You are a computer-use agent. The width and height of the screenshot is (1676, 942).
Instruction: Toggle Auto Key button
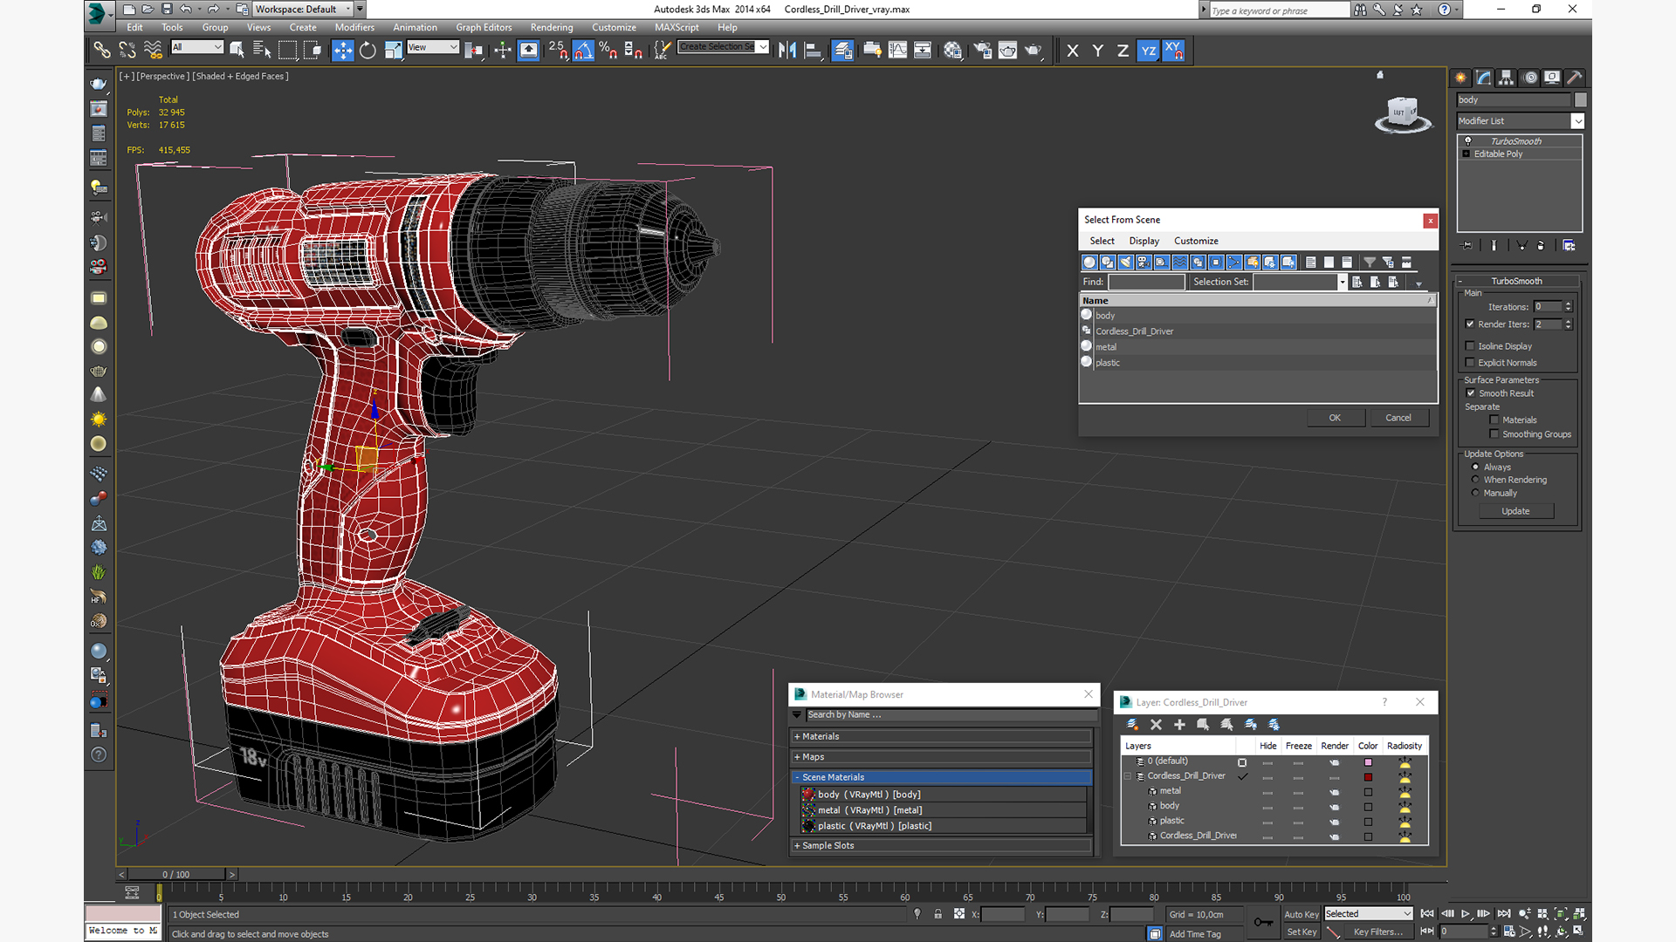pos(1301,914)
